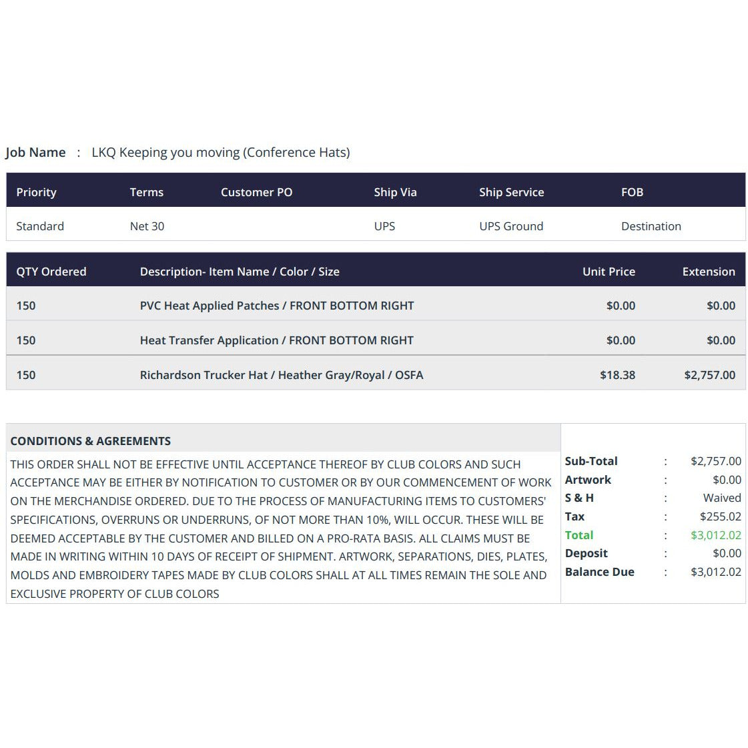
Task: Click the Customer PO column header
Action: tap(256, 192)
